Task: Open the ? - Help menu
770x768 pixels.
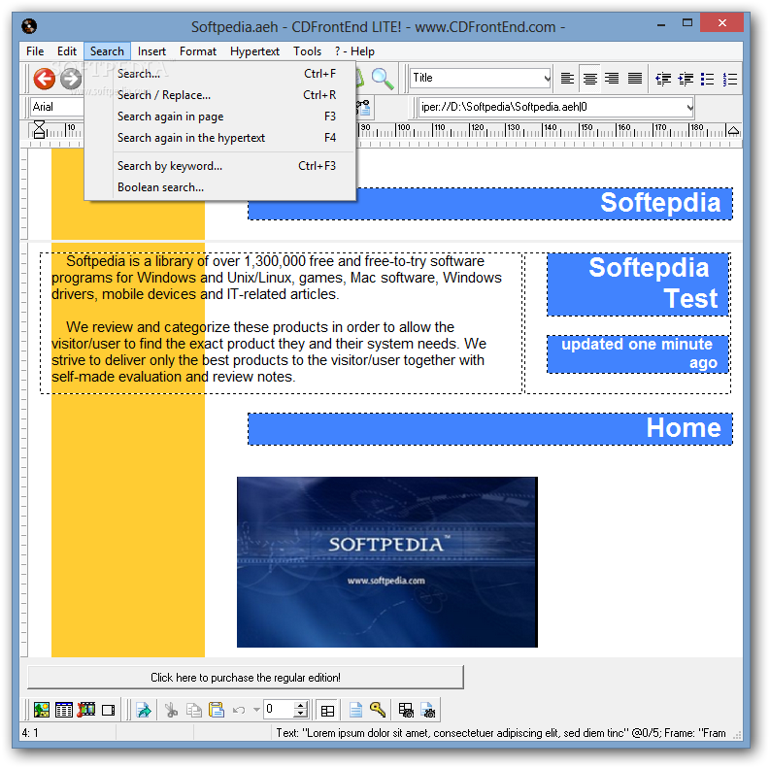Action: [354, 51]
